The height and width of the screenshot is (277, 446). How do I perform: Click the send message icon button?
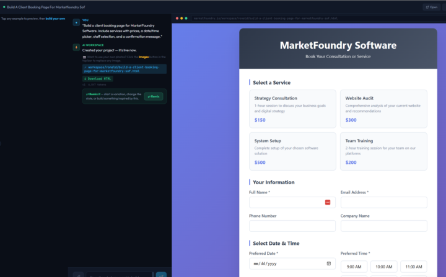[161, 275]
